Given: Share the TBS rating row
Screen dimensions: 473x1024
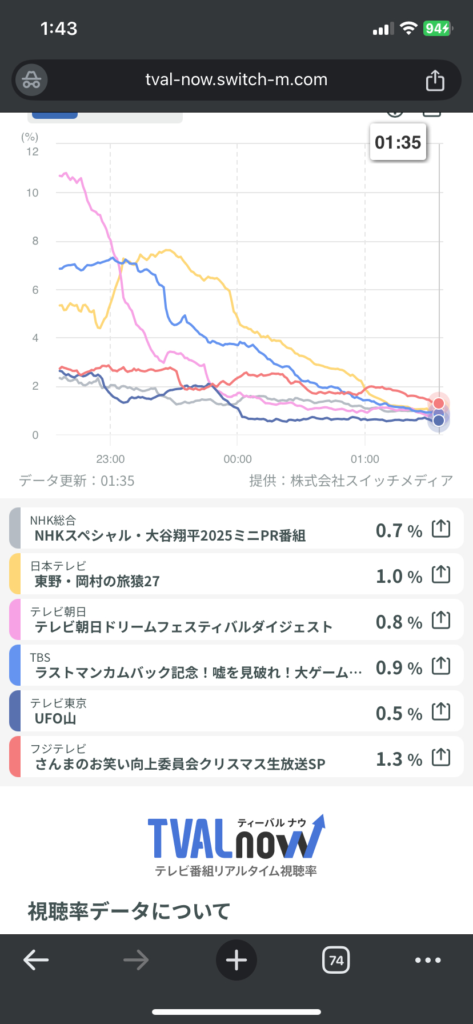Looking at the screenshot, I should pos(441,666).
